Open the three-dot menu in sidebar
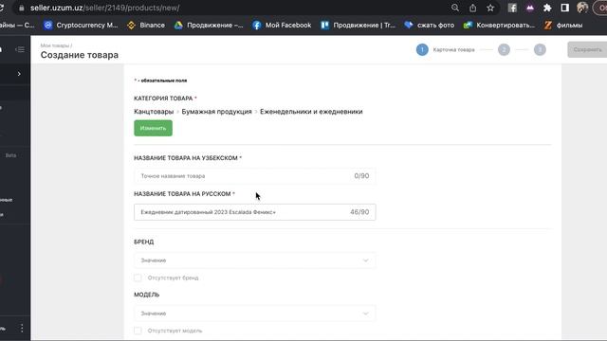 tap(22, 329)
